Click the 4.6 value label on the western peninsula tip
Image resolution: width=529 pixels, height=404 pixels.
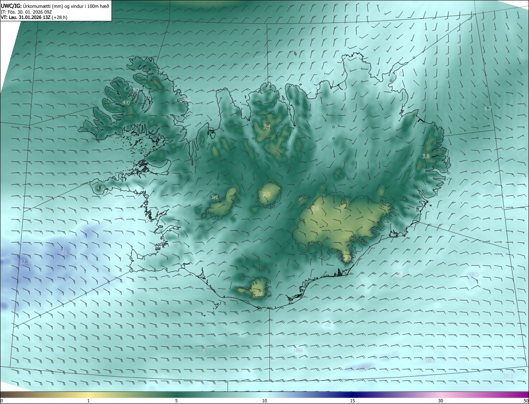(x=100, y=188)
